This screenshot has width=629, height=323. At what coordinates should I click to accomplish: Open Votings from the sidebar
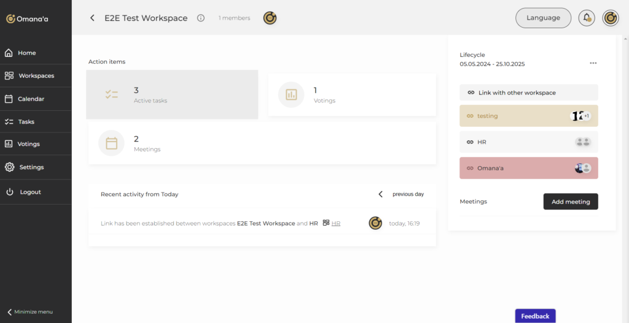[x=28, y=144]
